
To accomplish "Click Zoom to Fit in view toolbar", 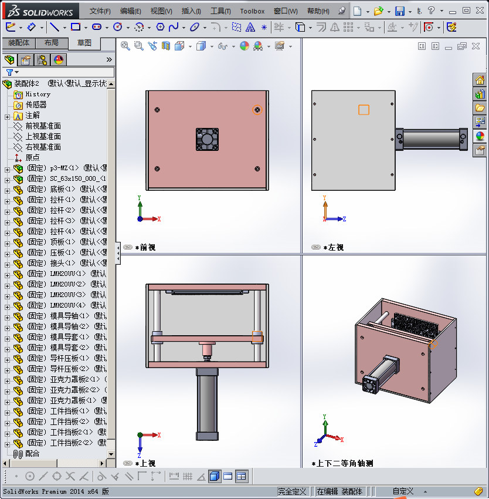I will click(125, 46).
